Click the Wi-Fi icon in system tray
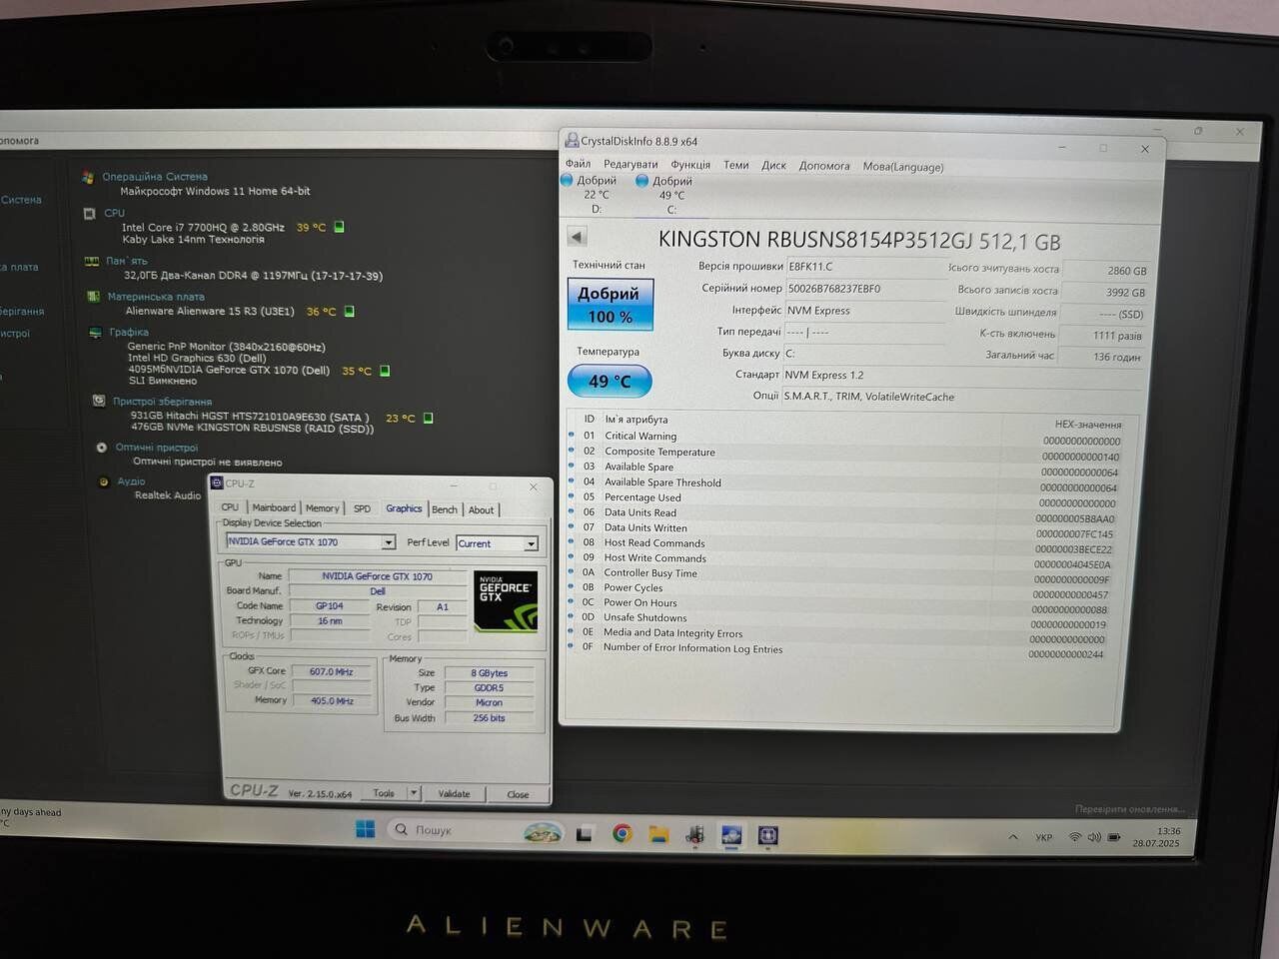Screen dimensions: 1279x959 pyautogui.click(x=1074, y=837)
